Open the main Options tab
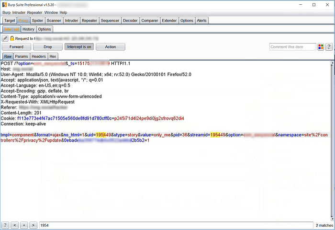The height and width of the screenshot is (230, 335). point(187,21)
